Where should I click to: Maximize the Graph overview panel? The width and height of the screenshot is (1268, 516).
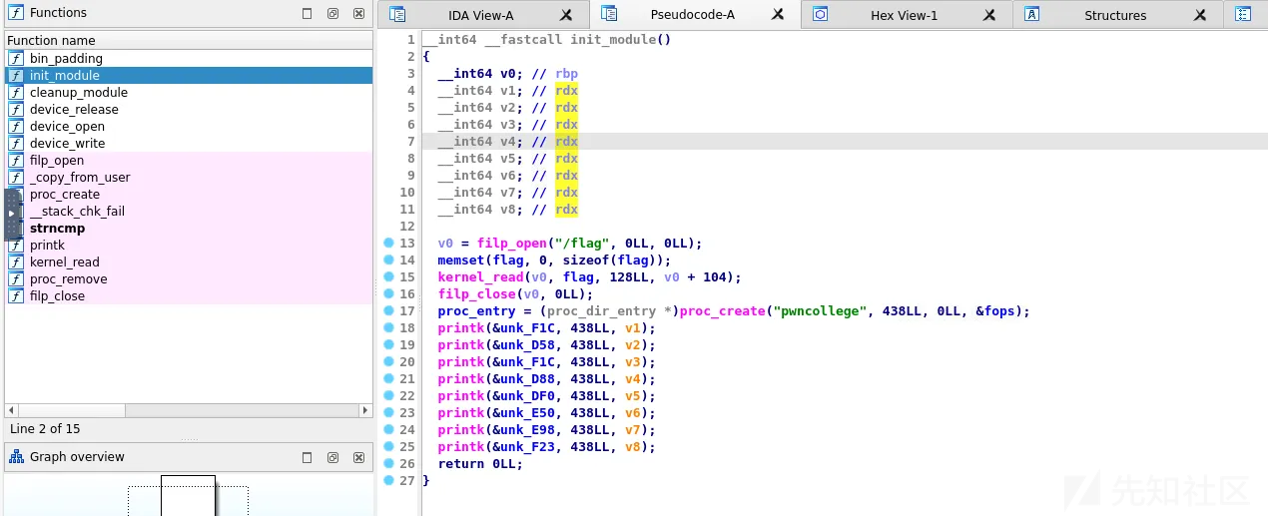307,458
